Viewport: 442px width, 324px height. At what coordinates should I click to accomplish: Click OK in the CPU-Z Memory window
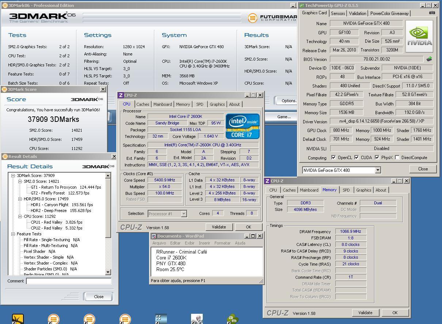[x=395, y=313]
